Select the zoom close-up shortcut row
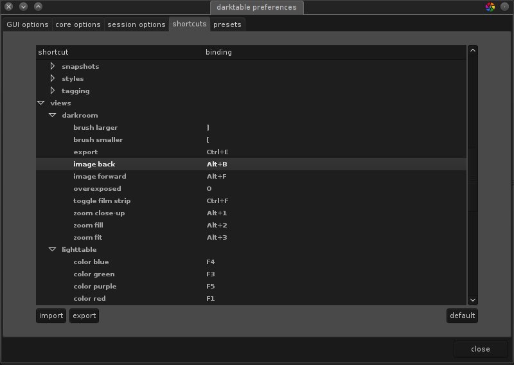The height and width of the screenshot is (365, 514). (99, 213)
